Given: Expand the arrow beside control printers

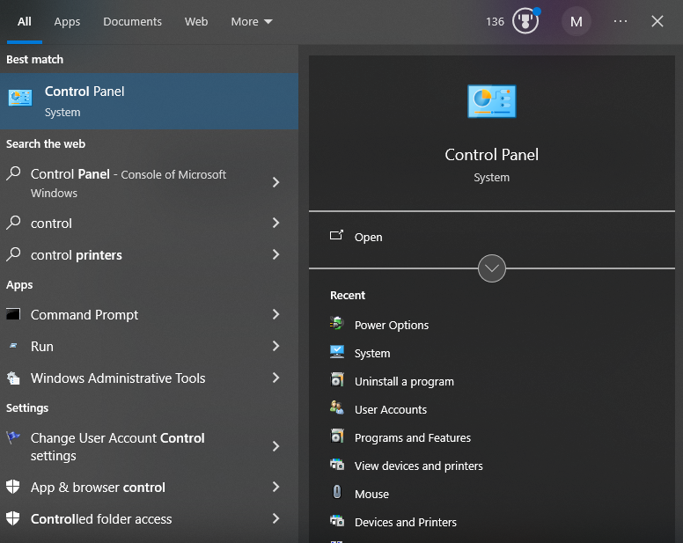Looking at the screenshot, I should pos(275,254).
